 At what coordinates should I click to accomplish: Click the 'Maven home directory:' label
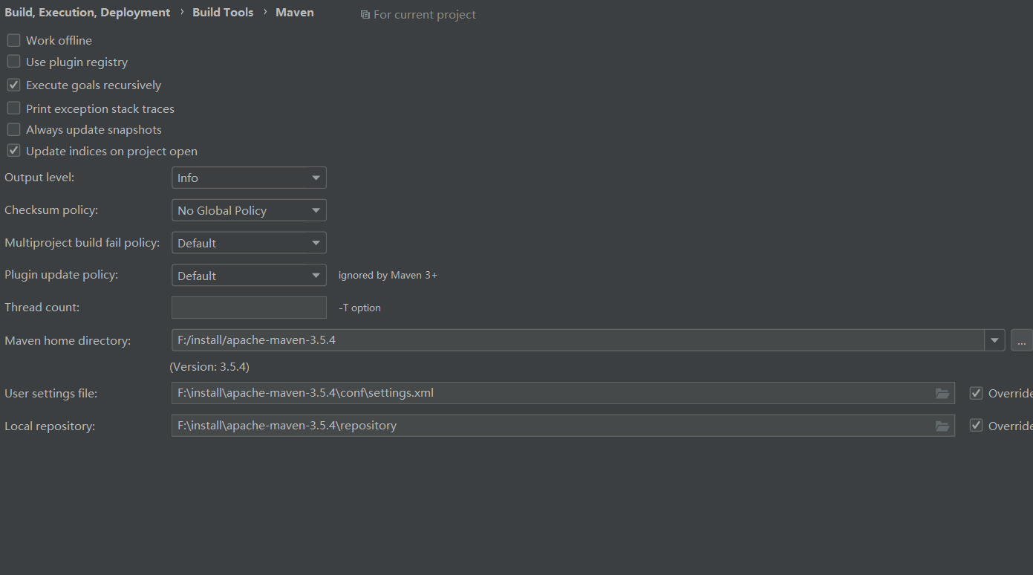pyautogui.click(x=68, y=341)
